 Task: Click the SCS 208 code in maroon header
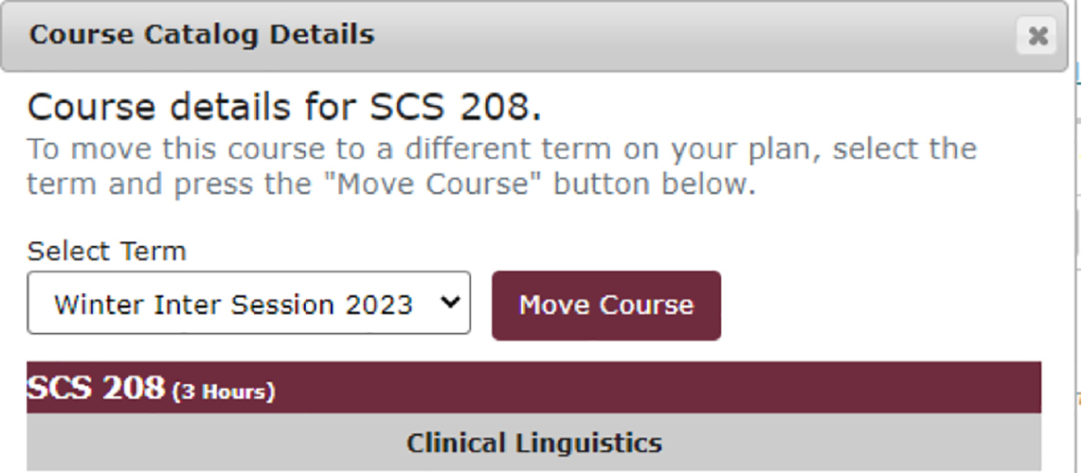click(x=96, y=388)
